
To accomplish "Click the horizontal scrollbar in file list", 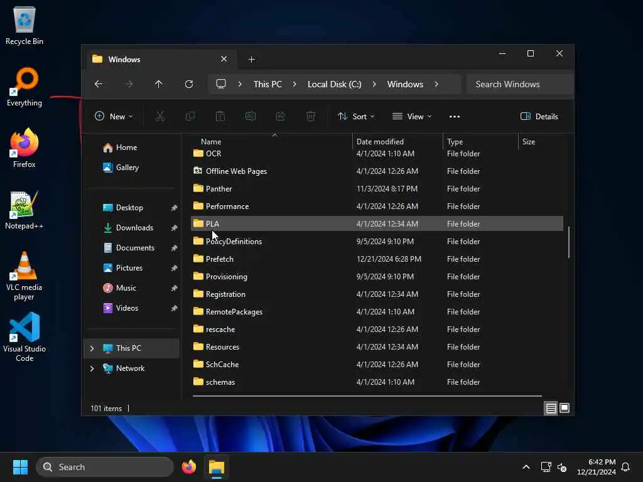I will pos(367,396).
